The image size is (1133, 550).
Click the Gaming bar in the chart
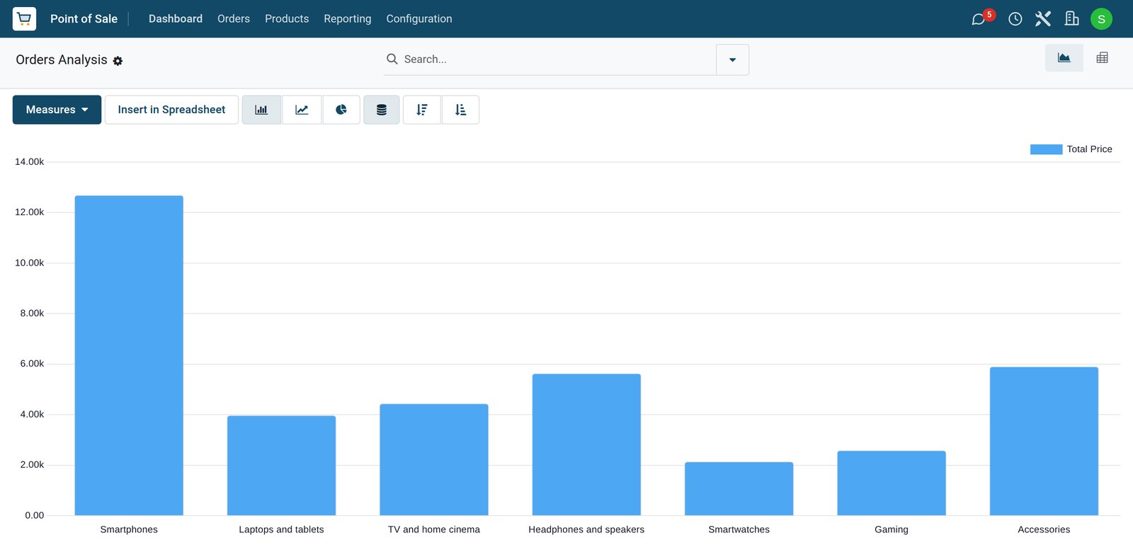tap(892, 483)
